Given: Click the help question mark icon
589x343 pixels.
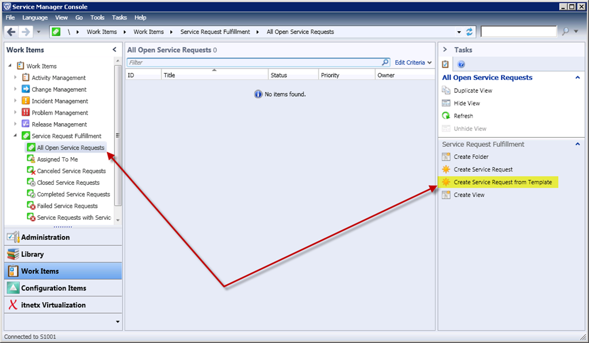Looking at the screenshot, I should [x=461, y=64].
